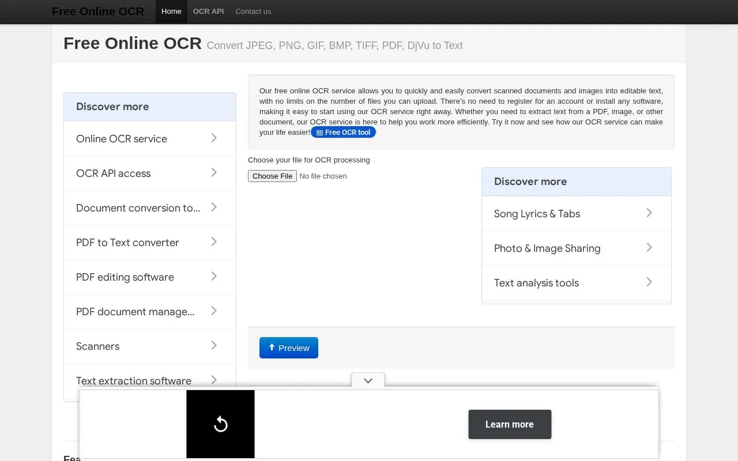Click the up-arrow icon on Preview button
The height and width of the screenshot is (461, 738).
coord(272,347)
